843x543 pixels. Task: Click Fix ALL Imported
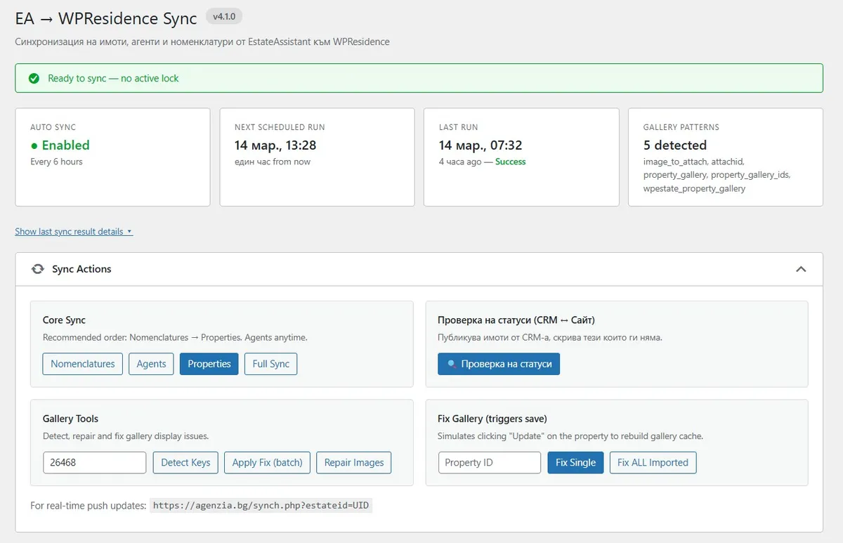(x=653, y=462)
